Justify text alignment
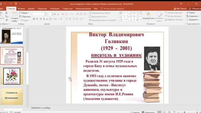 click(x=77, y=19)
